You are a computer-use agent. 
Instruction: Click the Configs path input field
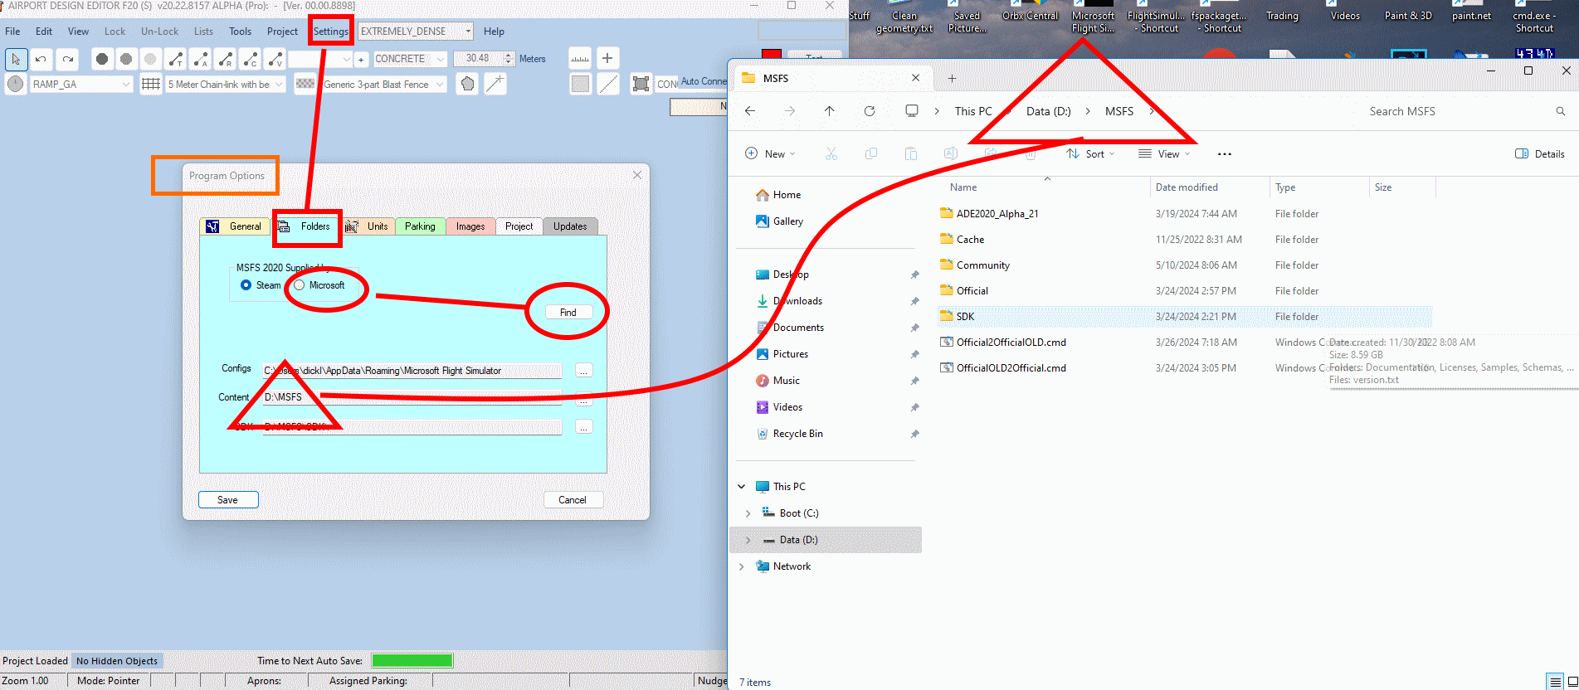(412, 371)
